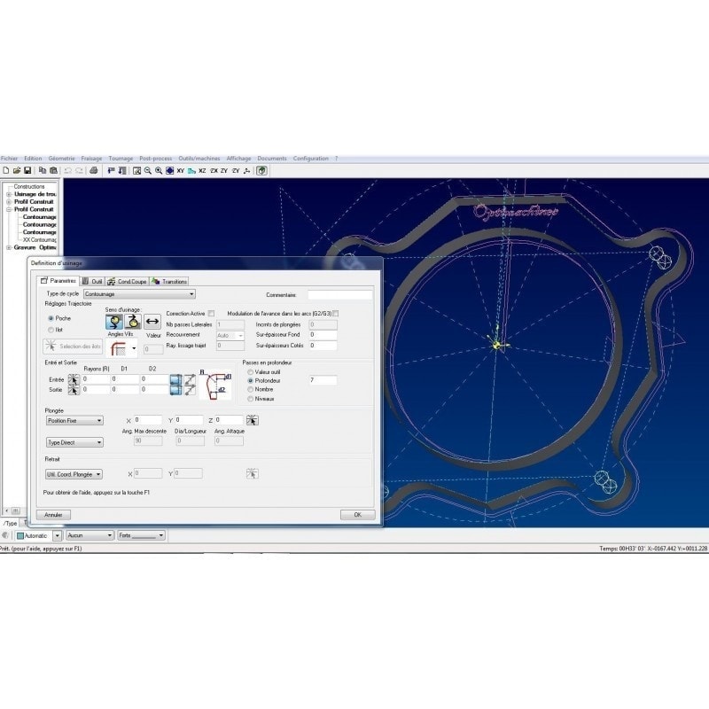Select second machining direction icon
The image size is (709, 709).
click(x=133, y=322)
